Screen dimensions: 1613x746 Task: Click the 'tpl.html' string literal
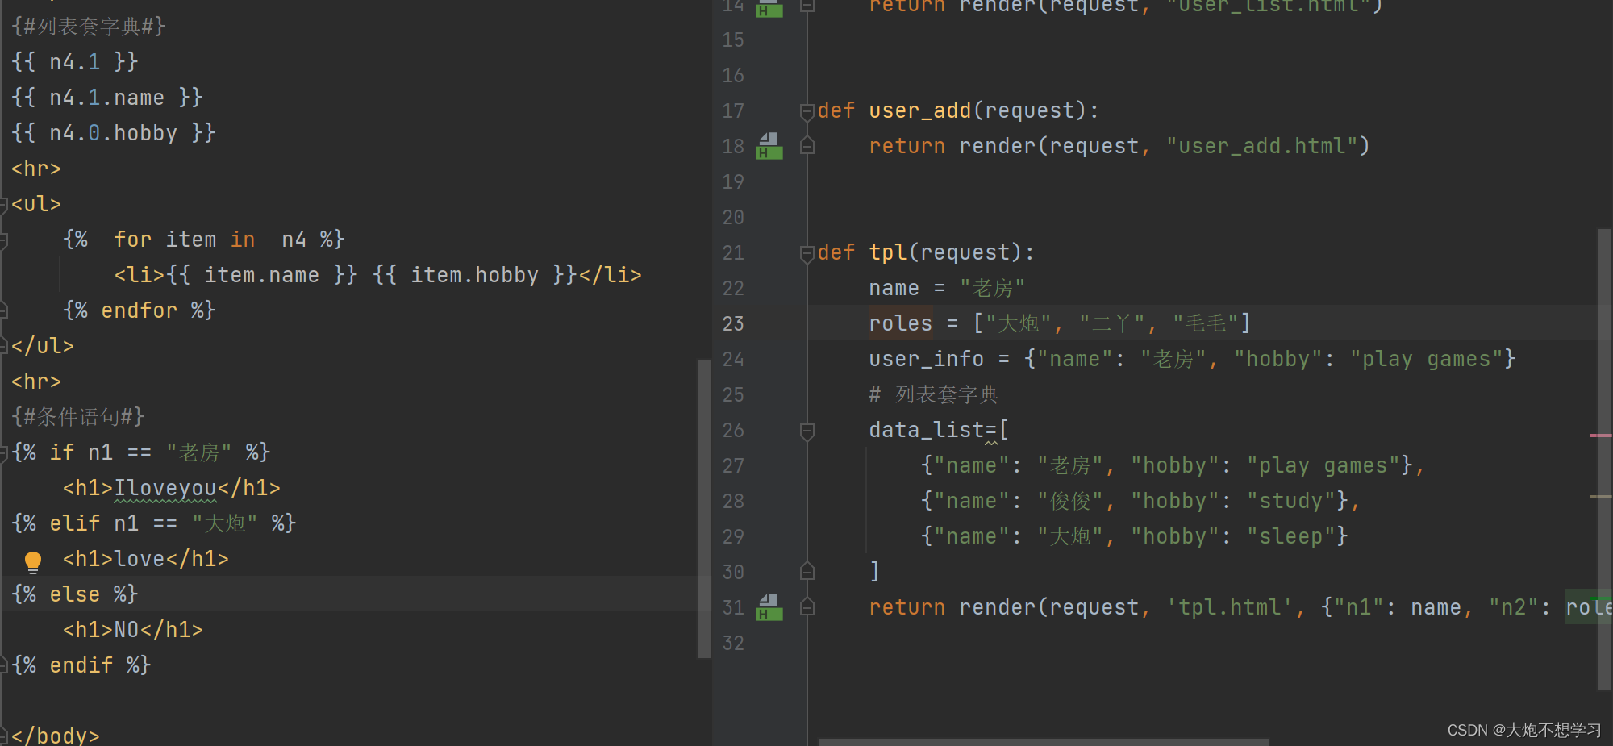pyautogui.click(x=1230, y=608)
